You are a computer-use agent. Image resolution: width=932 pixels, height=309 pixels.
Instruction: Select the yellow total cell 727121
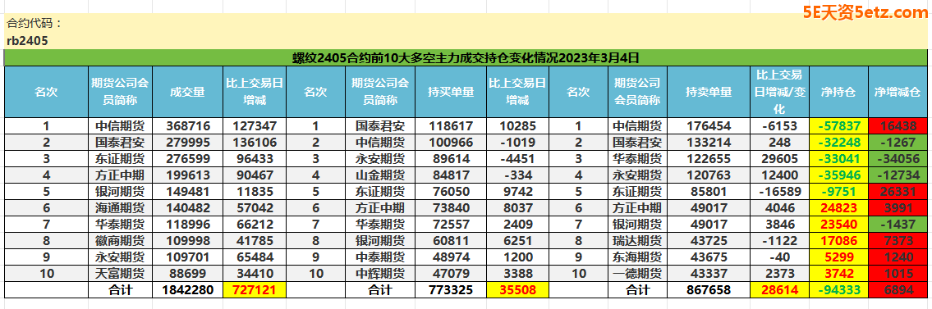pyautogui.click(x=255, y=290)
